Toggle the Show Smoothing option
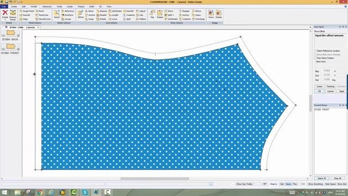 (315, 184)
